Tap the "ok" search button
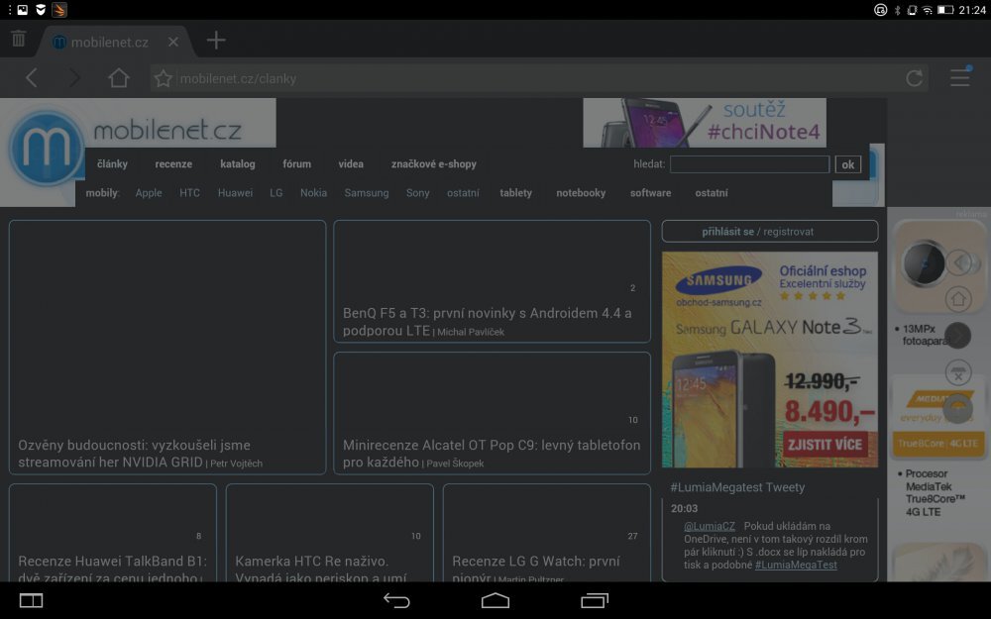This screenshot has height=619, width=991. (x=848, y=163)
